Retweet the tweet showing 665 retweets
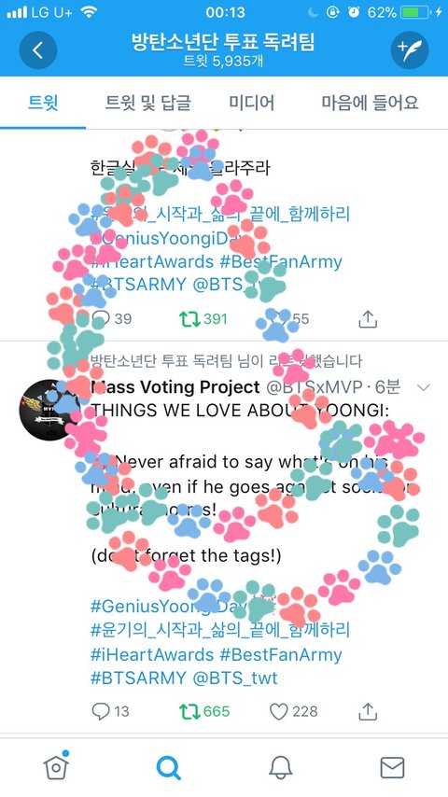The height and width of the screenshot is (797, 448). [x=189, y=711]
